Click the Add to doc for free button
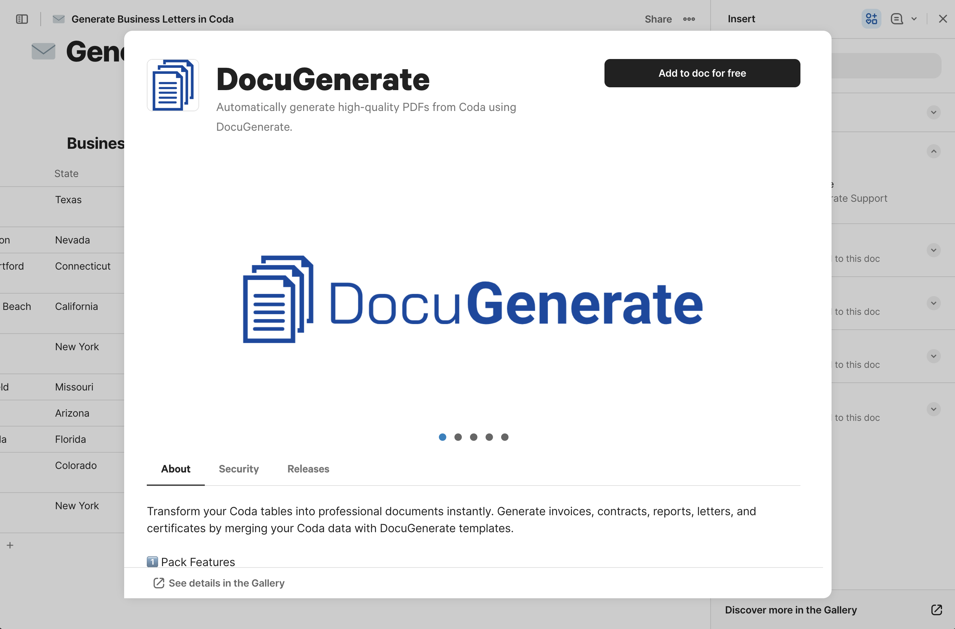The height and width of the screenshot is (629, 955). tap(702, 73)
